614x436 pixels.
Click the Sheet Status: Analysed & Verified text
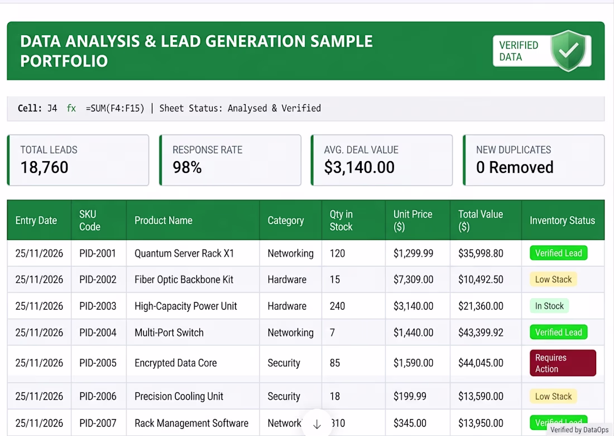click(x=240, y=108)
